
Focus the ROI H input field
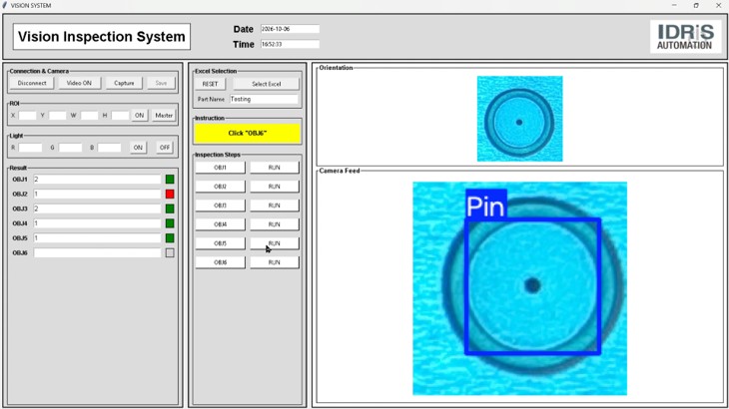pyautogui.click(x=120, y=115)
